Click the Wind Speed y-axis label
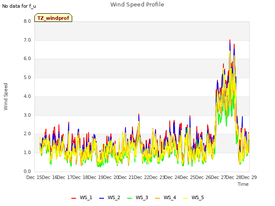The width and height of the screenshot is (275, 206). [6, 97]
